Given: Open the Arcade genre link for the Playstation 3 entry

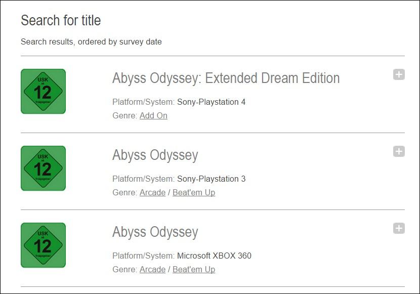Looking at the screenshot, I should [152, 192].
